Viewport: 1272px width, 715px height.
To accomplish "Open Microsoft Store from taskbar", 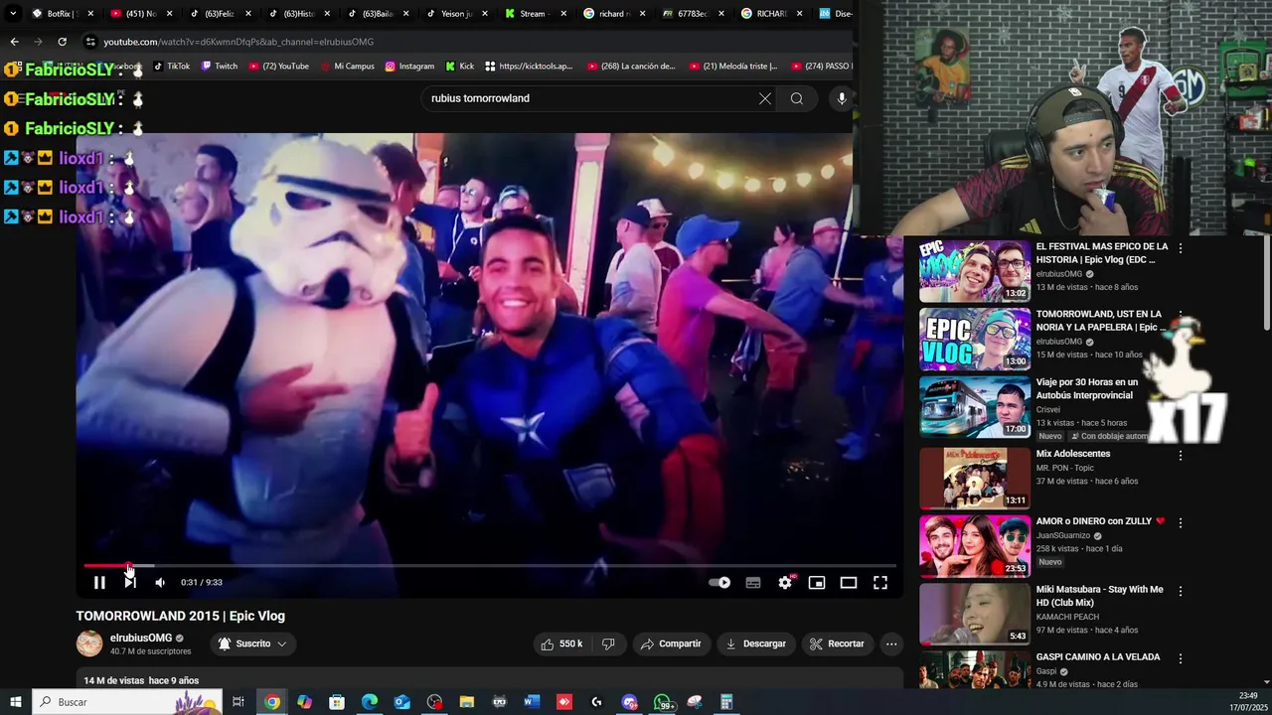I will coord(337,702).
